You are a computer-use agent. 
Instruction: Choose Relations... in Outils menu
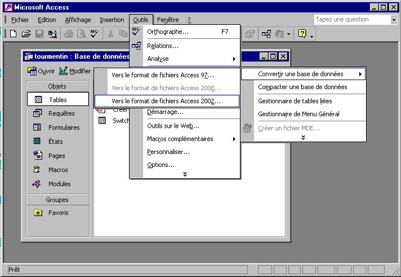(185, 46)
